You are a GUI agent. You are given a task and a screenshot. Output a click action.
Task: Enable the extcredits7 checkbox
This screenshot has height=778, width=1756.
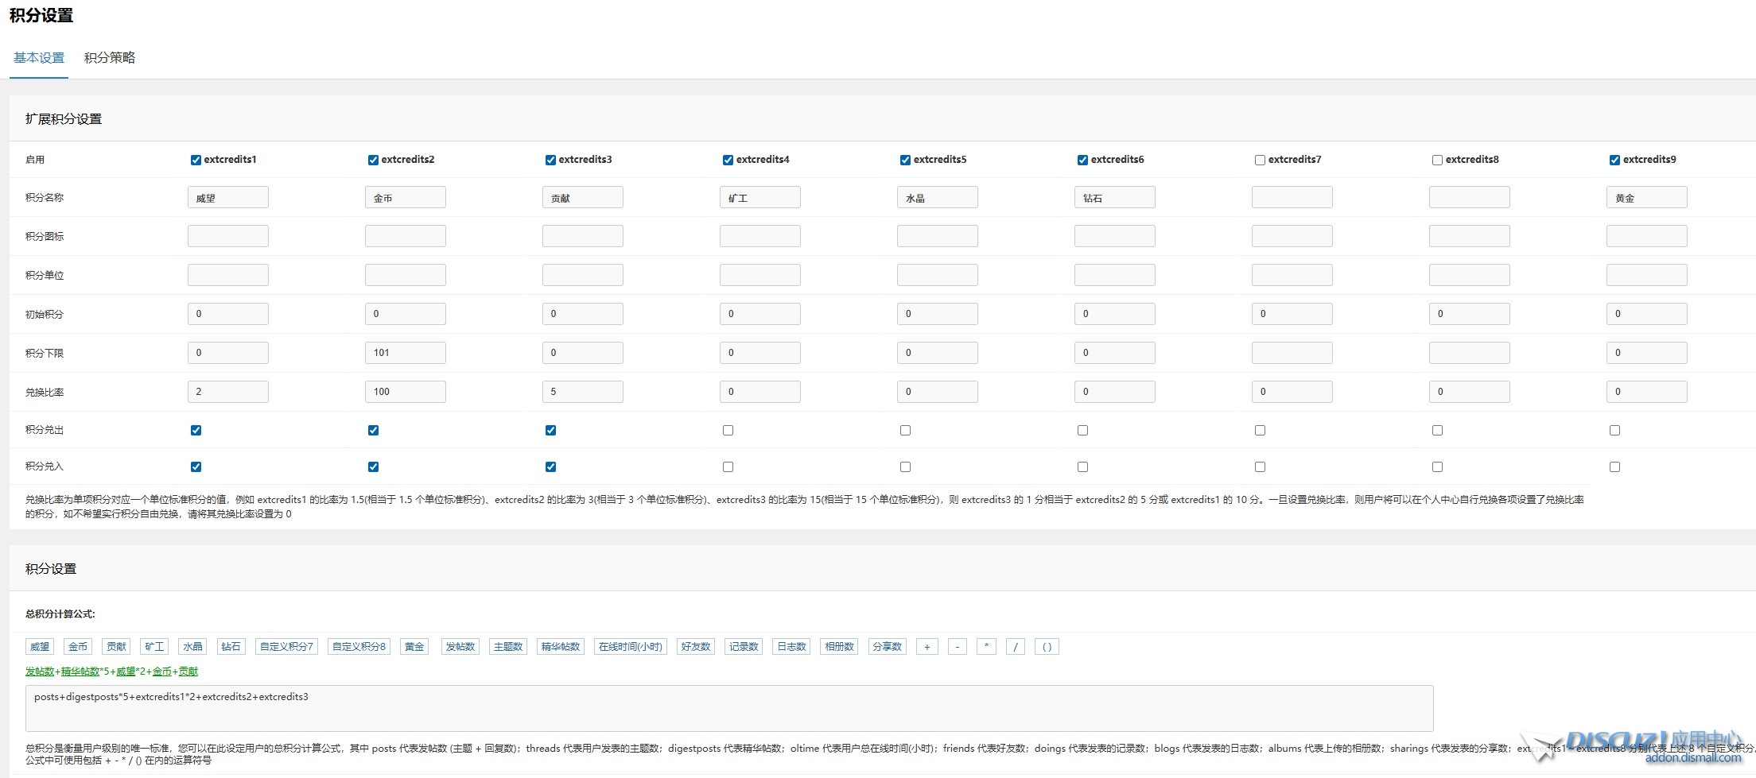coord(1260,160)
